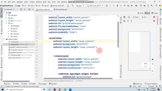Open the Navigate menu
The height and width of the screenshot is (91, 162).
pos(20,2)
